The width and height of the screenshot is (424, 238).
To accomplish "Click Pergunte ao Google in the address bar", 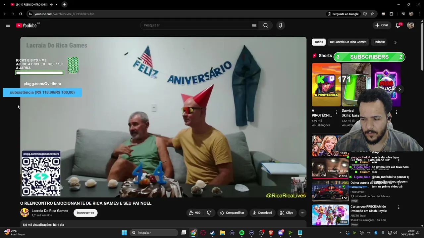I will (343, 14).
